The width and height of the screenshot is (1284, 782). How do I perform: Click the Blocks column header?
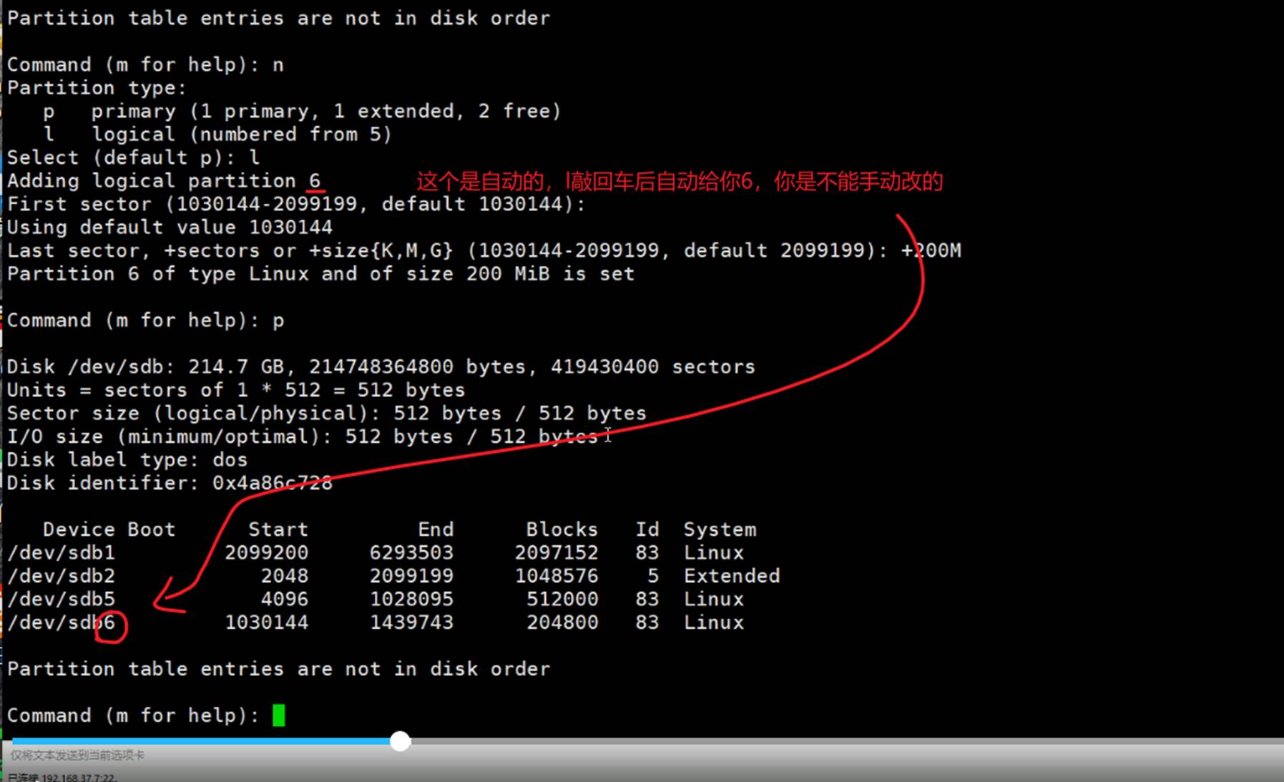[x=562, y=529]
